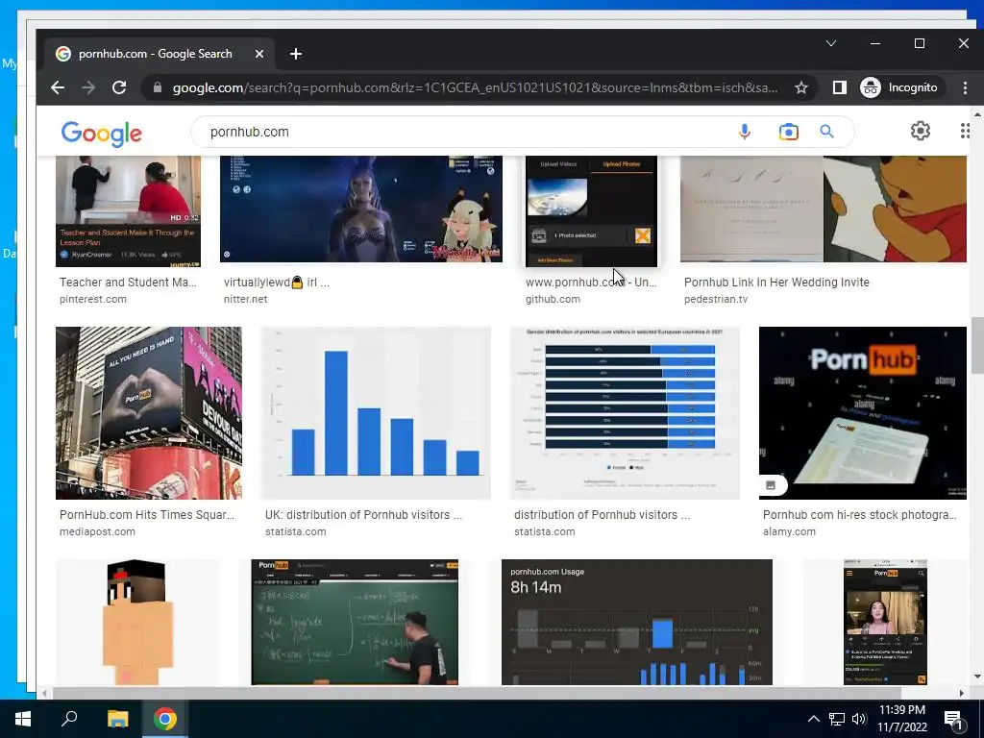Viewport: 984px width, 738px height.
Task: Open the Winnie the Pooh wedding invite thumbnail
Action: [824, 209]
